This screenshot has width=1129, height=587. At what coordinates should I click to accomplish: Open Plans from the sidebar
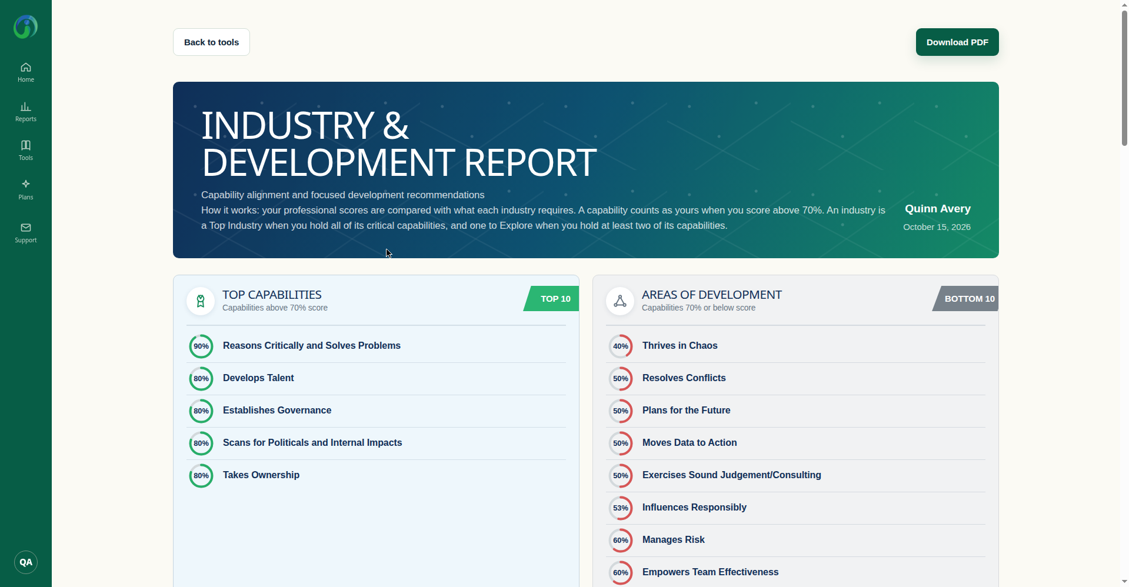26,190
